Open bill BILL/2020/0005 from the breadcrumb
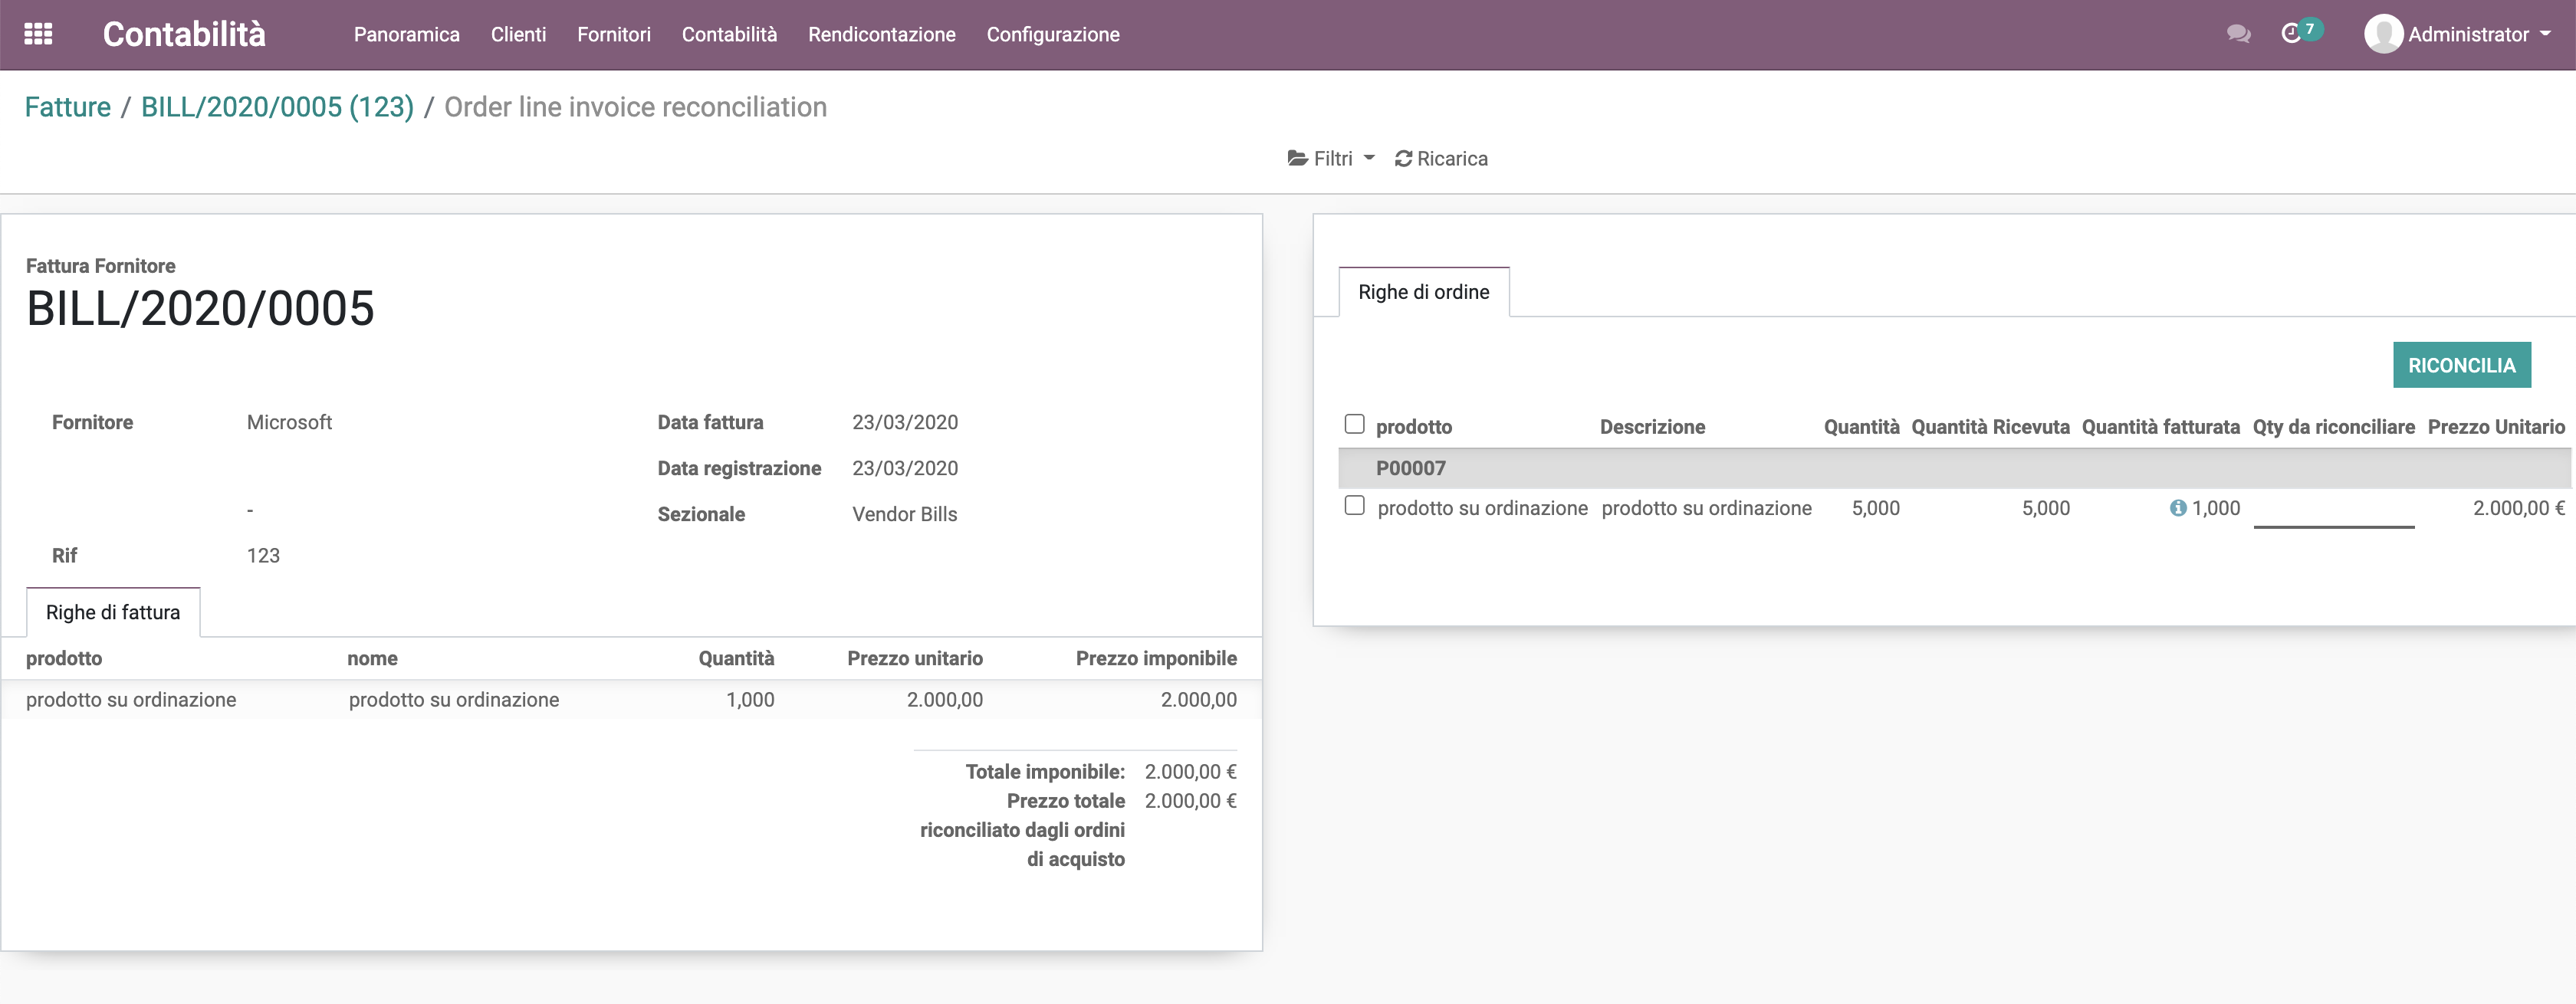Screen dimensions: 2576x1004 point(277,107)
